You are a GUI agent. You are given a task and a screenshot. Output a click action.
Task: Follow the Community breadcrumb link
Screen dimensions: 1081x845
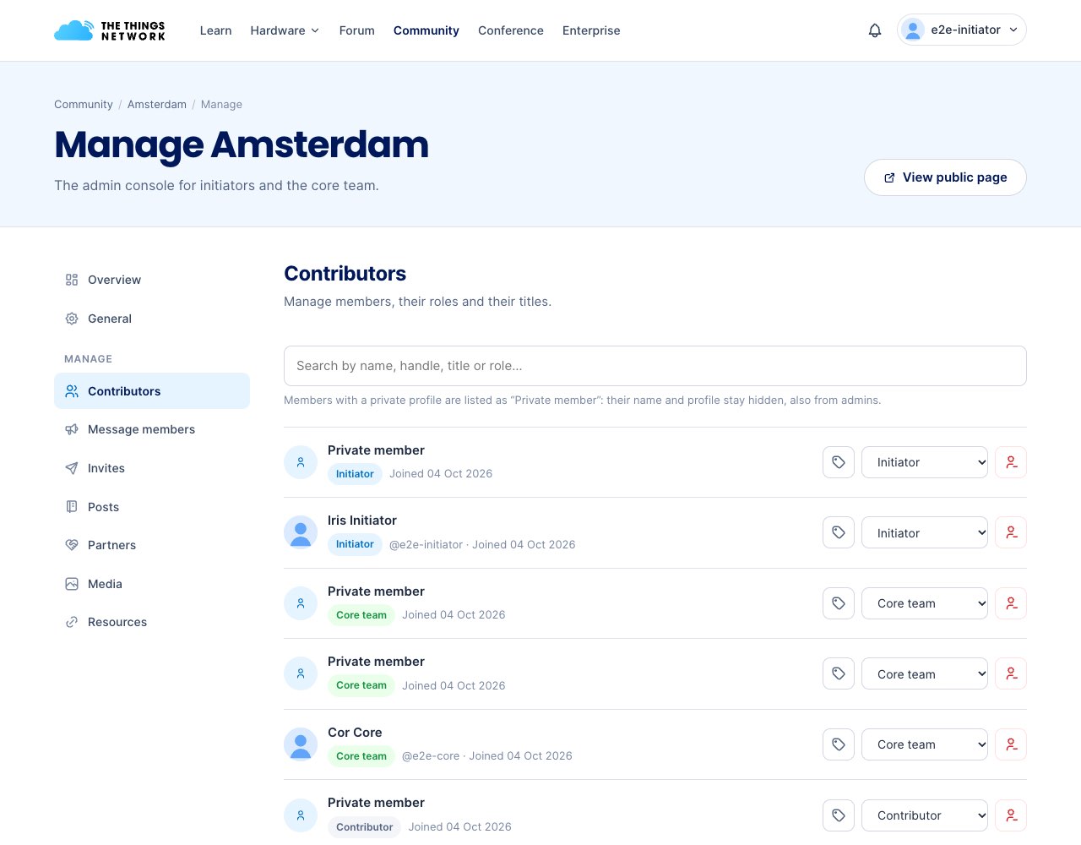[84, 105]
